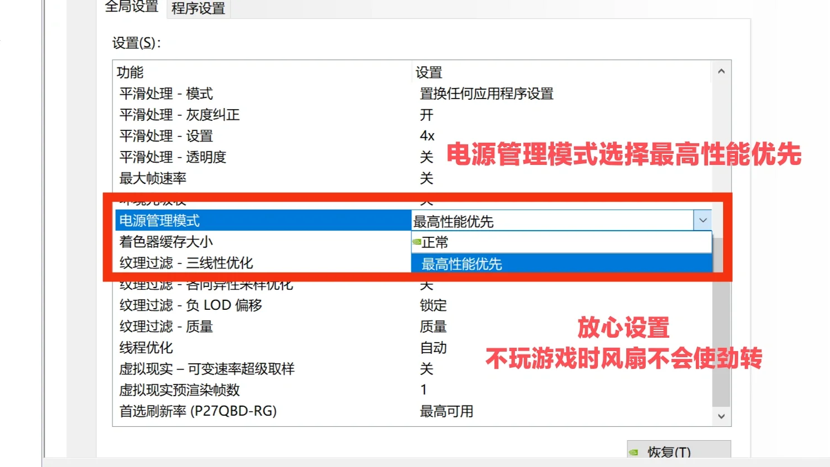Screen dimensions: 830x467
Task: Click the 关 value for 最大帧速率
Action: click(x=426, y=178)
